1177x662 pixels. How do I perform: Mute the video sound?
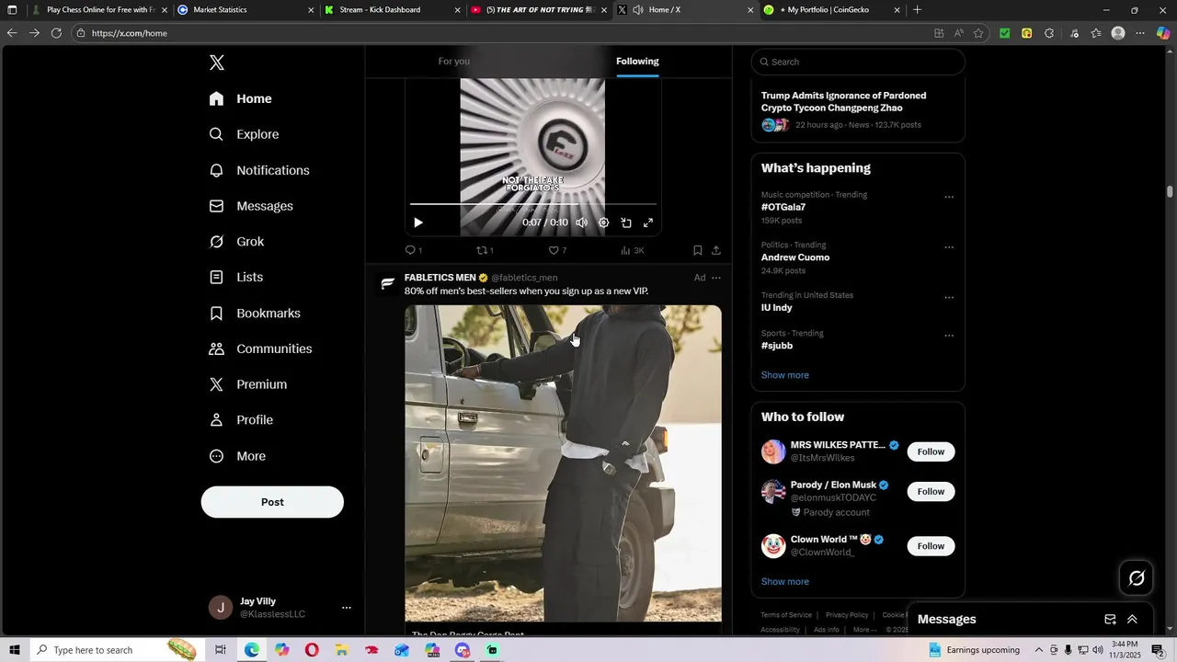click(x=581, y=223)
